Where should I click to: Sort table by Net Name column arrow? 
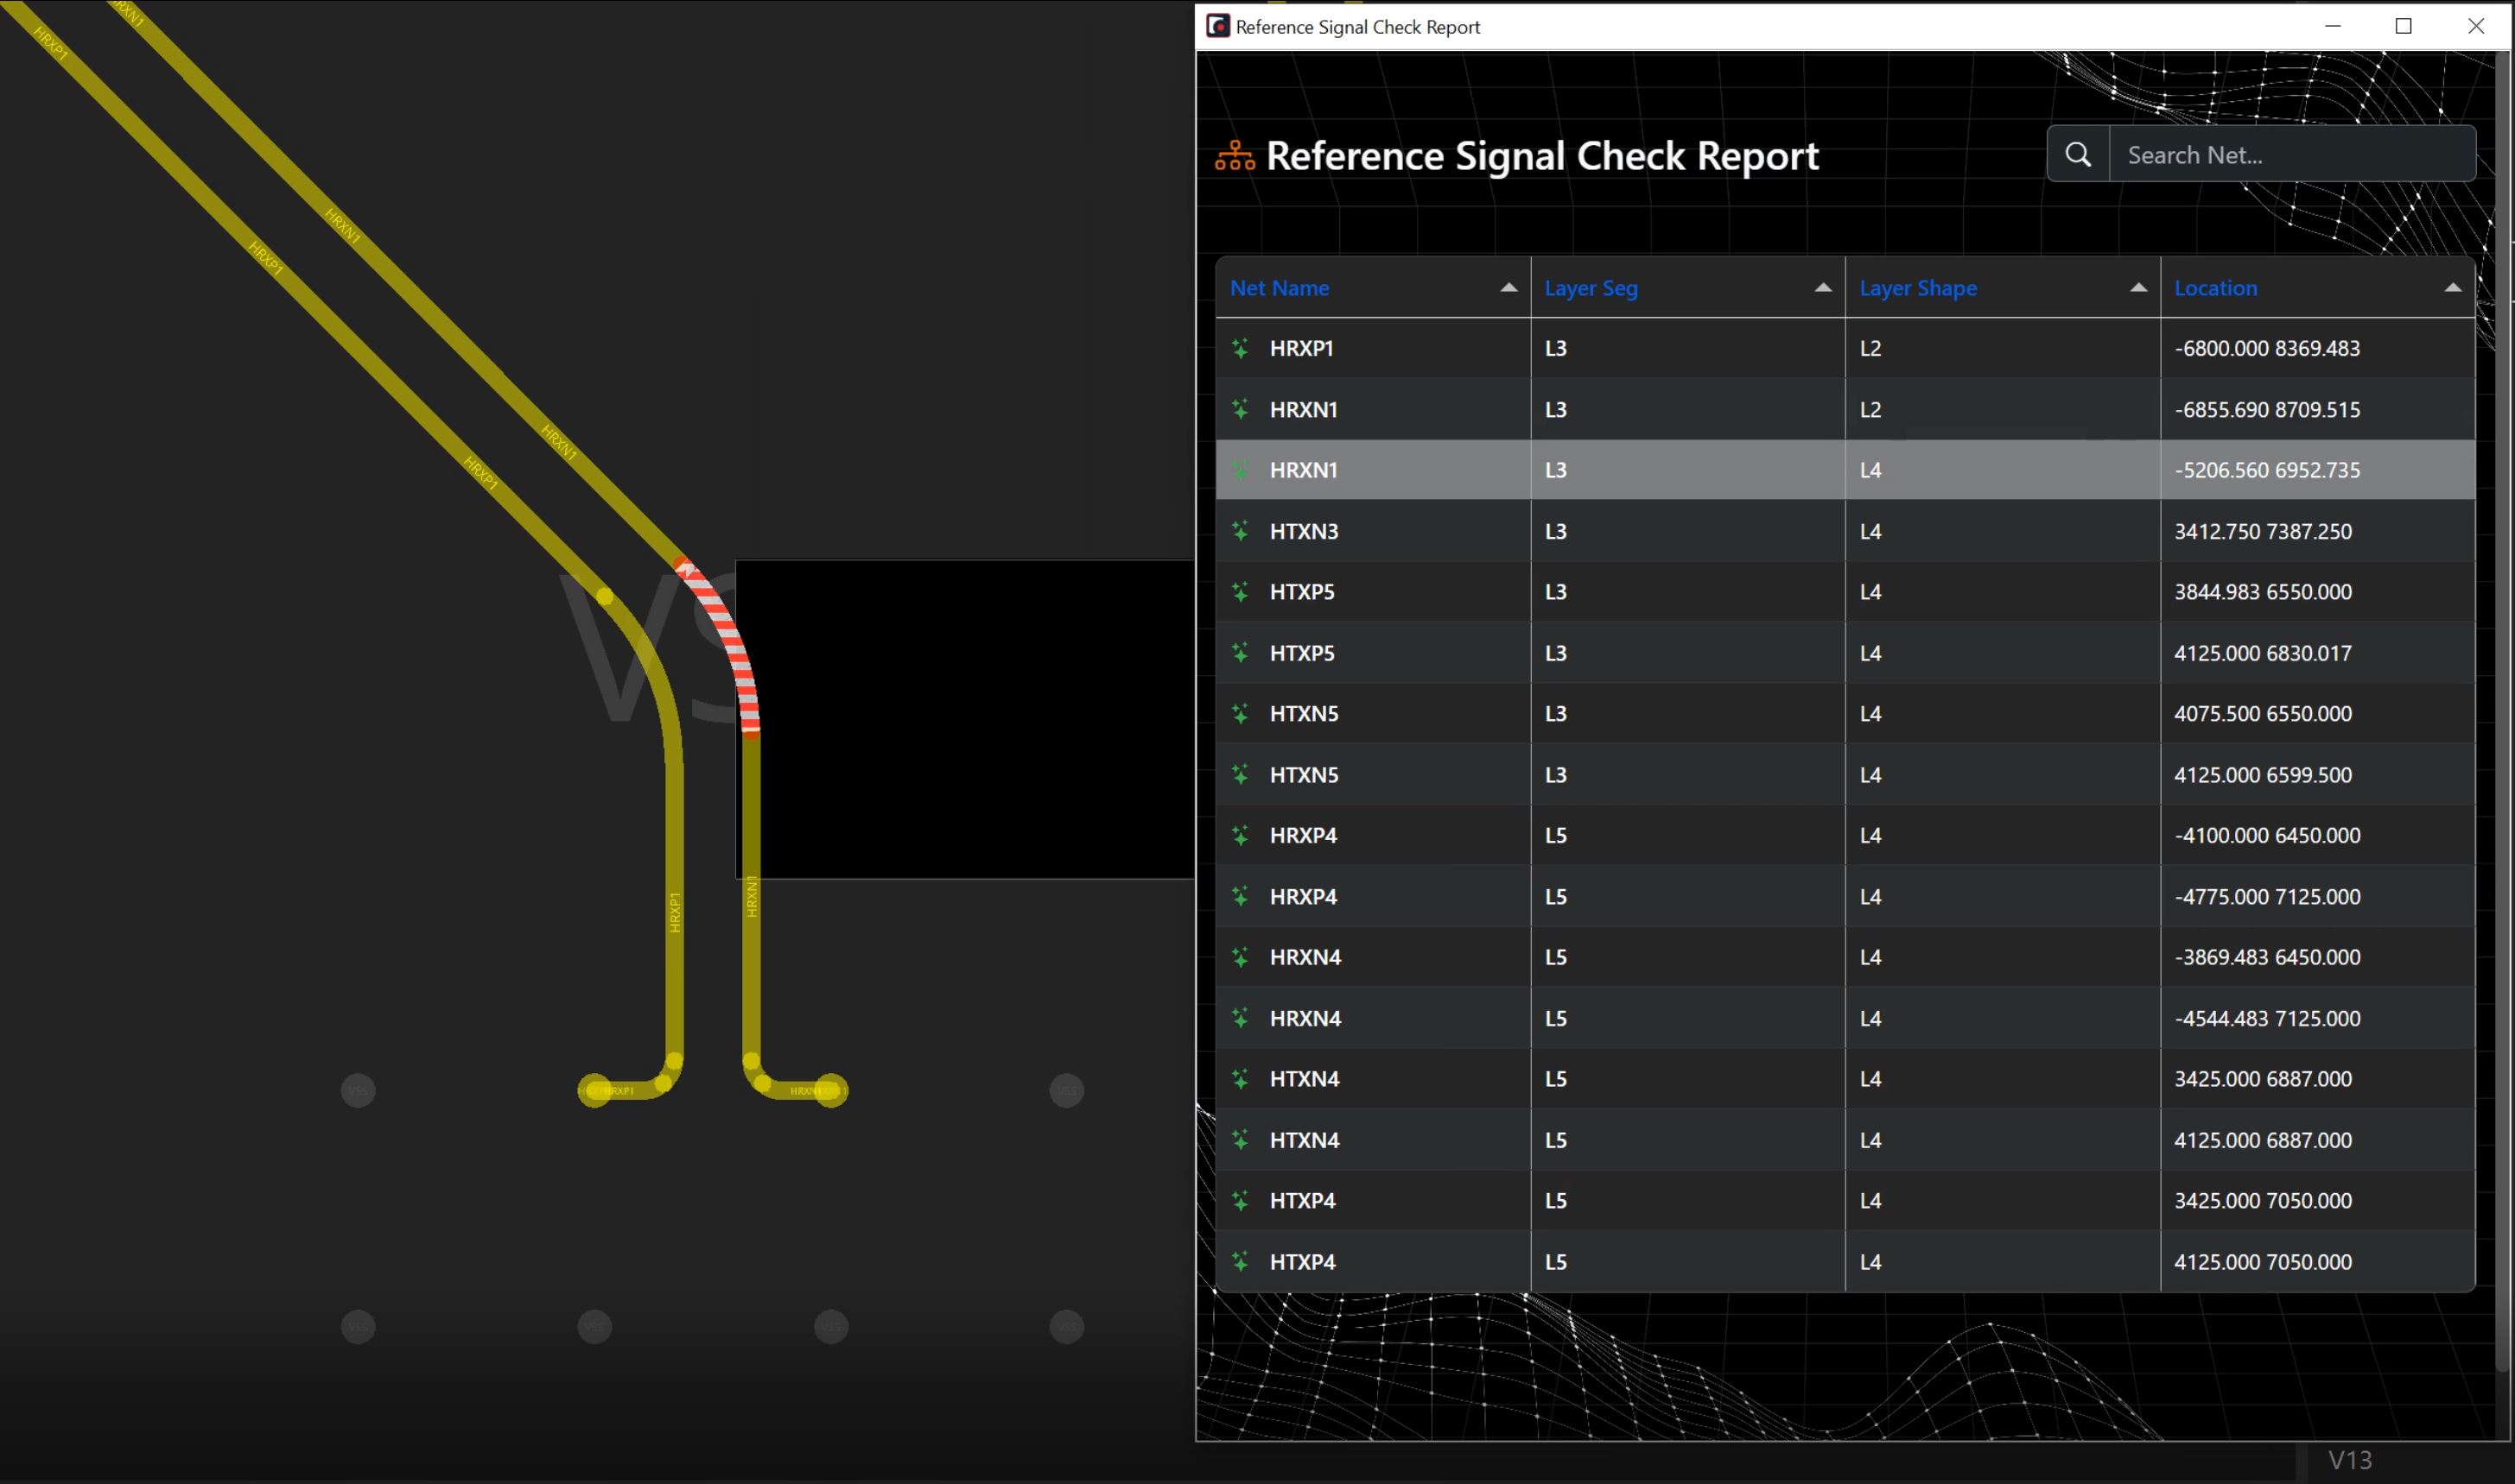1508,288
